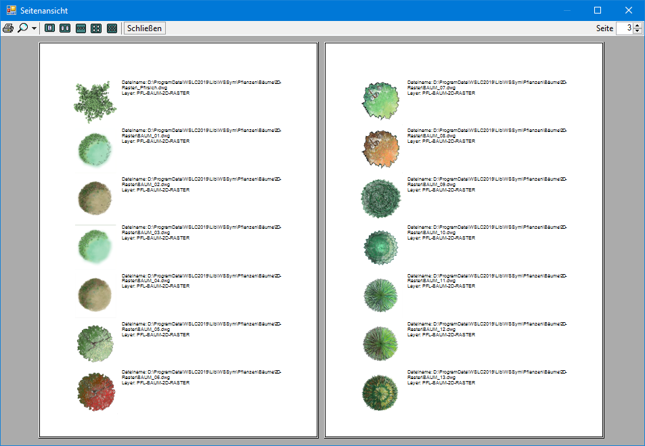Click the Seitenansicht window app icon
The width and height of the screenshot is (645, 446).
11,10
